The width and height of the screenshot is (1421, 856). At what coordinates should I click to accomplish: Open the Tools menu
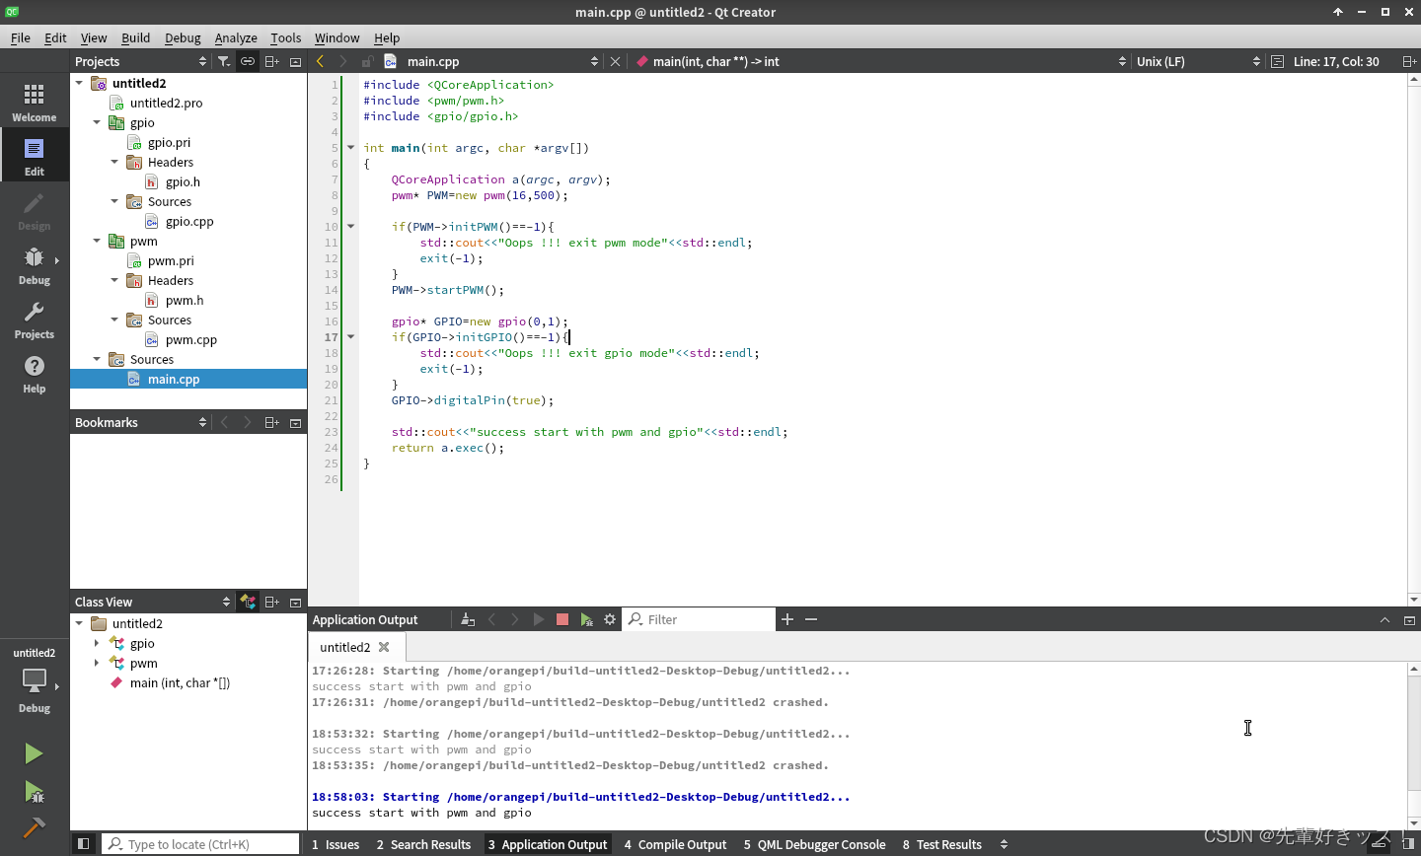pos(286,37)
